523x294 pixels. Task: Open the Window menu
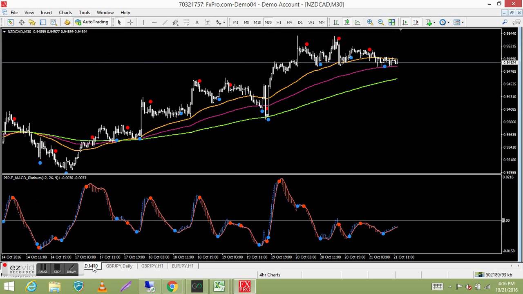pos(105,13)
